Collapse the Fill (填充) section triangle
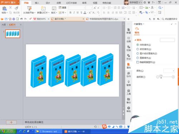Image resolution: width=179 pixels, height=134 pixels. tap(135, 40)
